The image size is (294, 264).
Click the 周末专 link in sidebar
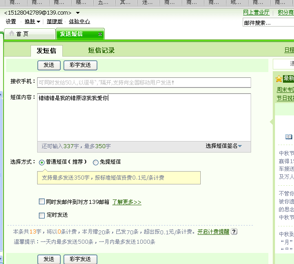[285, 89]
